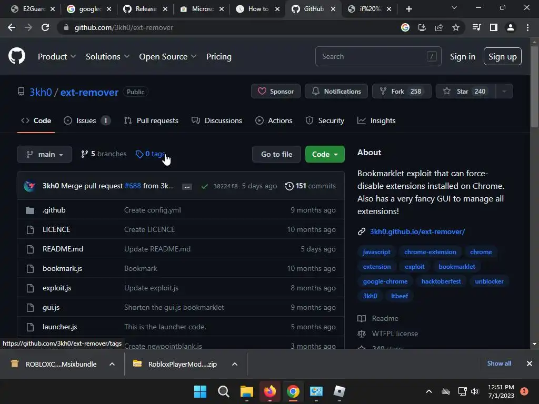Open exploit.js file

57,288
